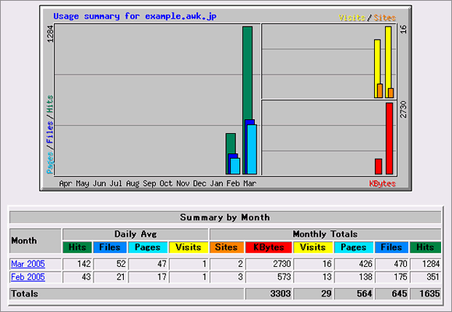The image size is (452, 312).
Task: Click the yellow Visits header under Daily Avg
Action: pos(189,247)
